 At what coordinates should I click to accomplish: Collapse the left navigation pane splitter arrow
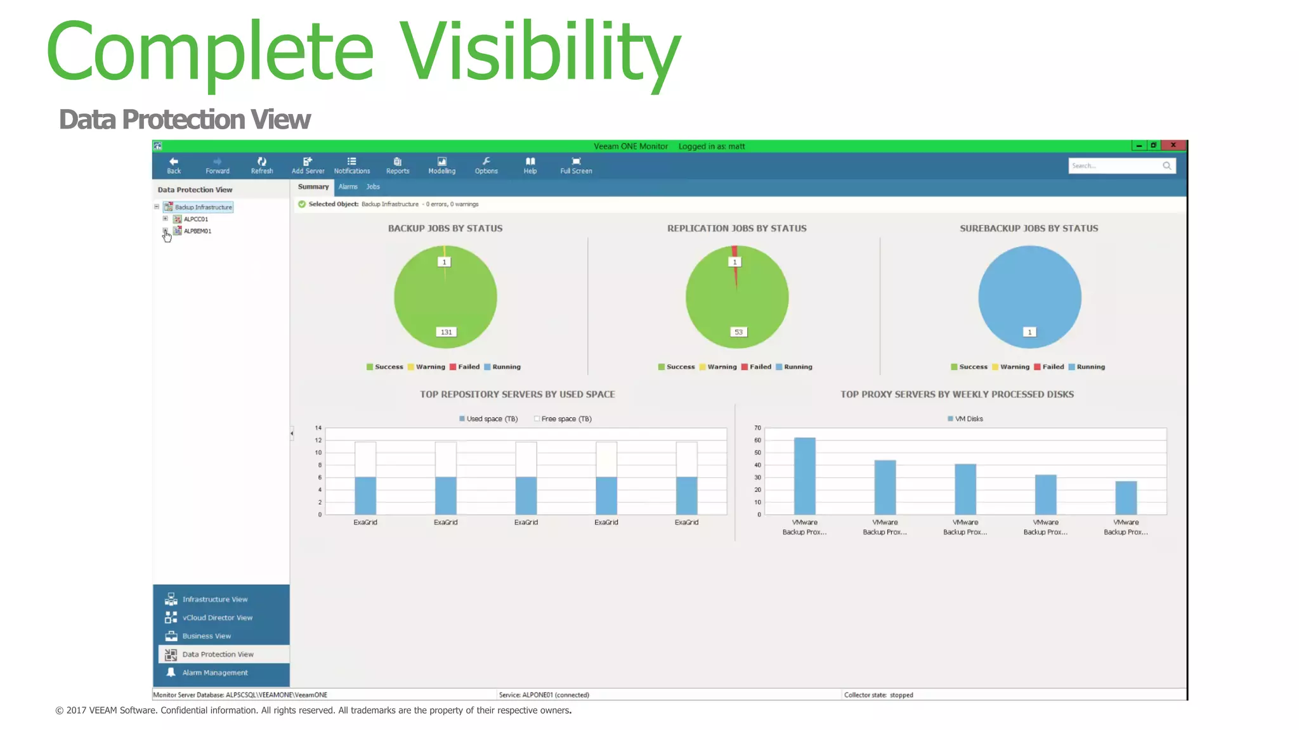click(292, 433)
